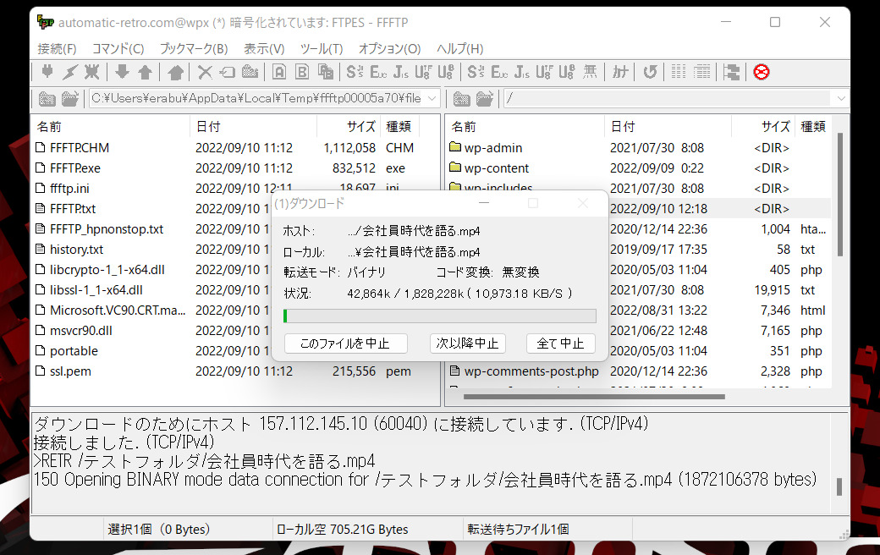
Task: Abort transfer via the red prohibition icon
Action: click(x=761, y=72)
